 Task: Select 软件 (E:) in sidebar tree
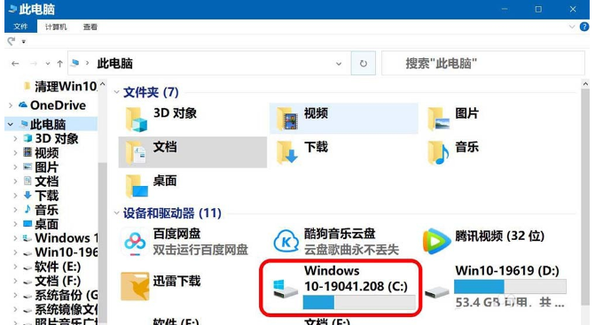[x=58, y=267]
